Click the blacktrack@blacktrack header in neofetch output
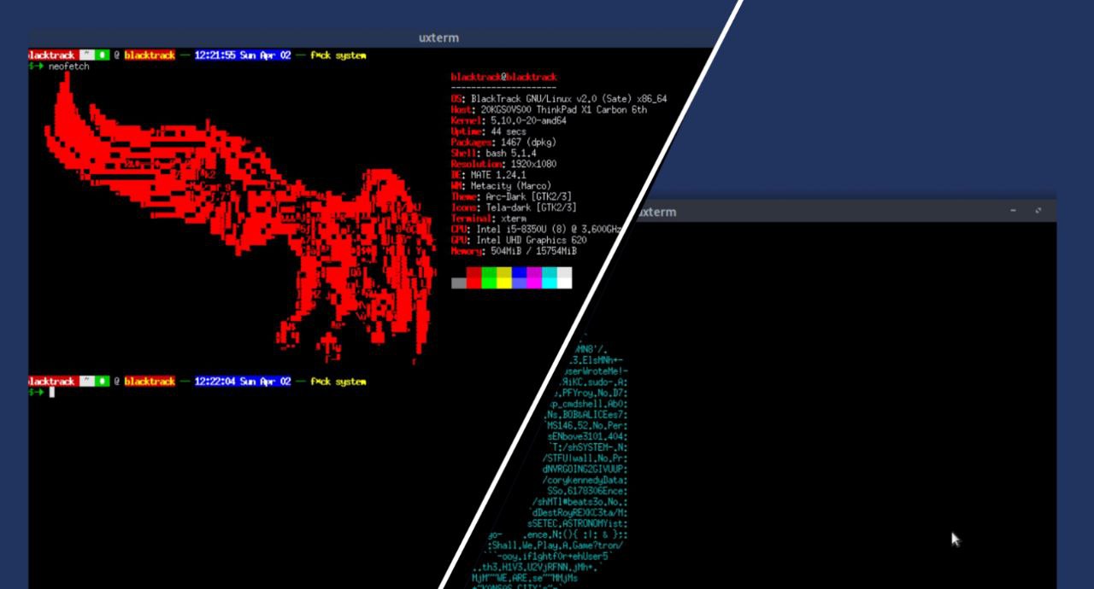Viewport: 1094px width, 589px height. coord(503,78)
